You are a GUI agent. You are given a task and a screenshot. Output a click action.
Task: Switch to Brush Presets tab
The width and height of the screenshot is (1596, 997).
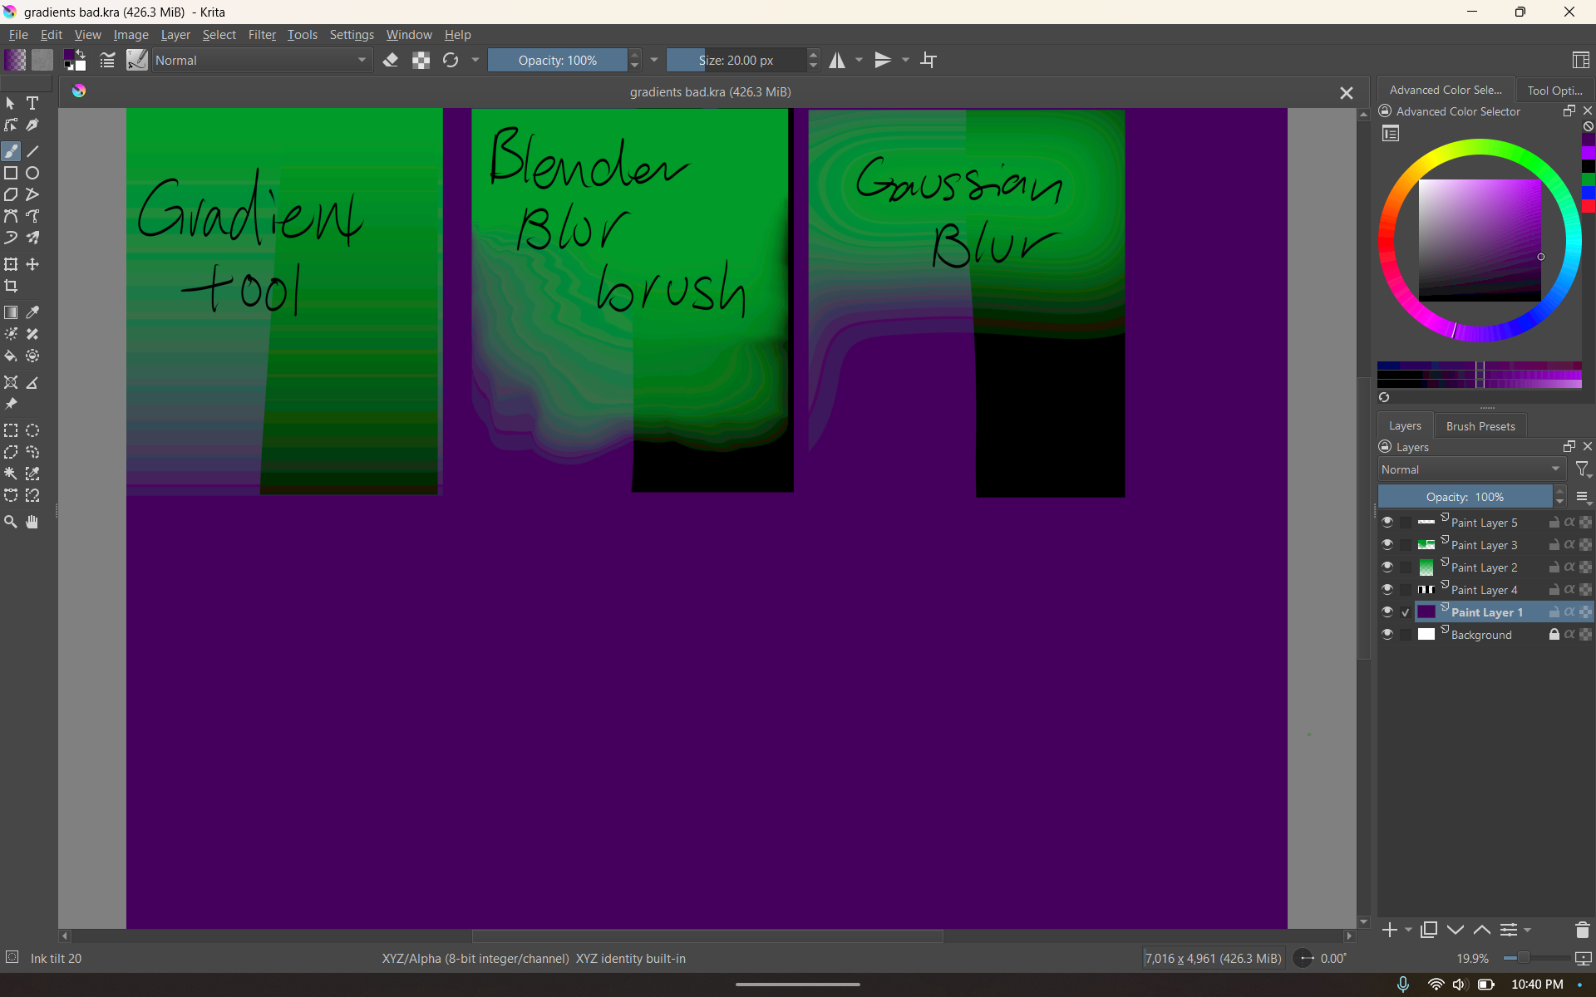(1480, 426)
